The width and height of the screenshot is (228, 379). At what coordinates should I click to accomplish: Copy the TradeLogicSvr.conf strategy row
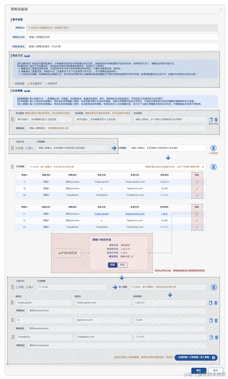tap(211, 303)
